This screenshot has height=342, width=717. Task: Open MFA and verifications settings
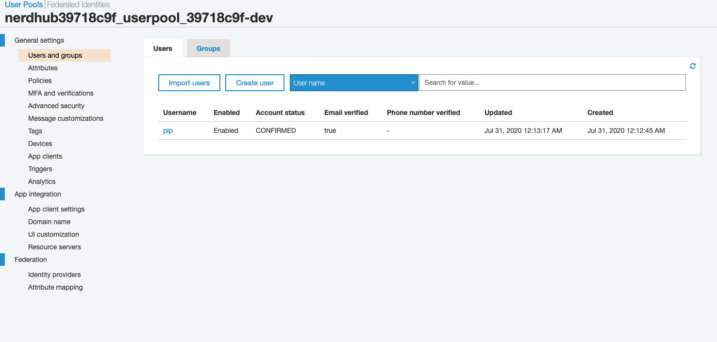point(61,93)
